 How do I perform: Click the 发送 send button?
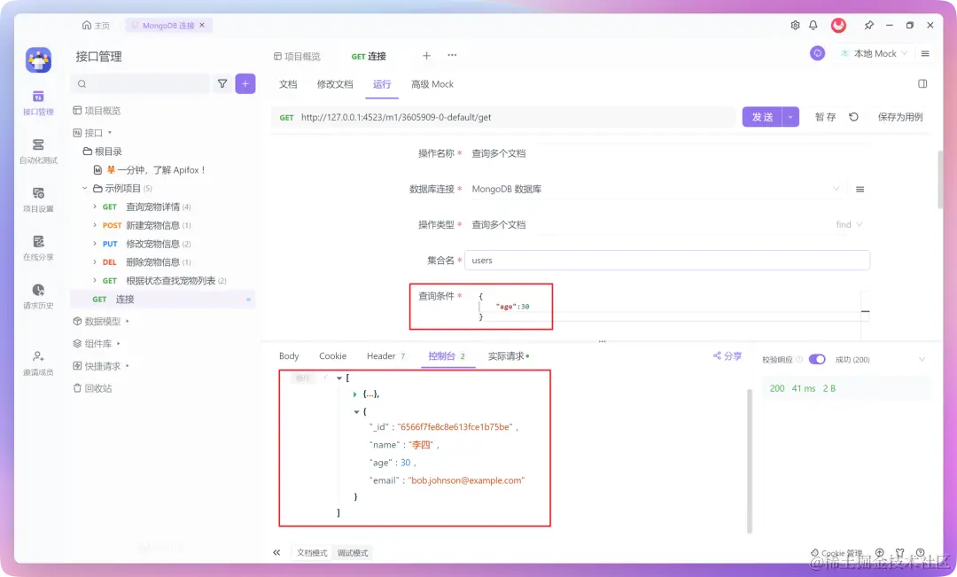click(x=764, y=116)
